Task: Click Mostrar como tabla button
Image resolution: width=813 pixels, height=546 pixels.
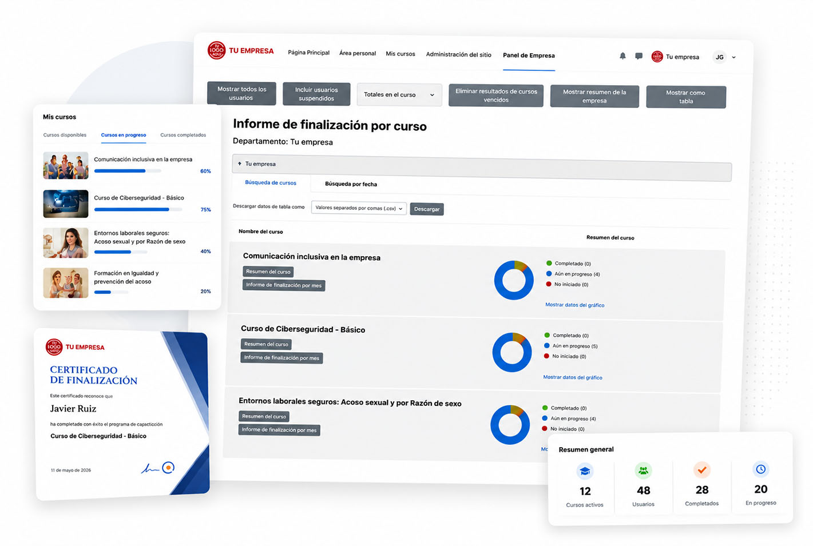Action: pos(686,97)
